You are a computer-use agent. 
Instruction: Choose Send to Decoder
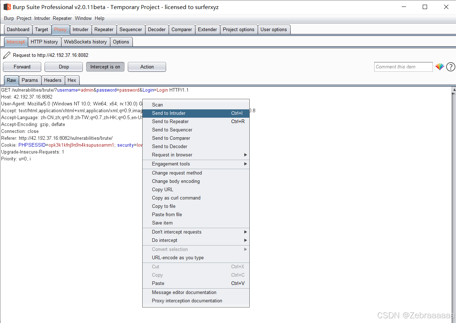click(196, 146)
